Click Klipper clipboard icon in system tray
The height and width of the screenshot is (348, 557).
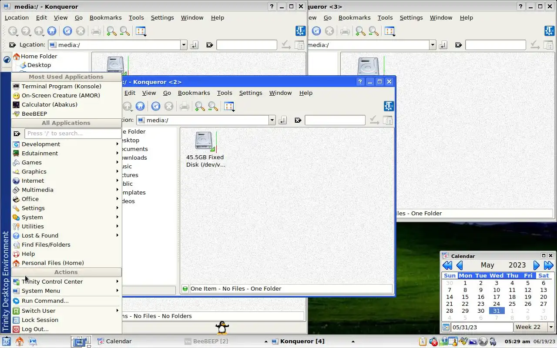(423, 341)
